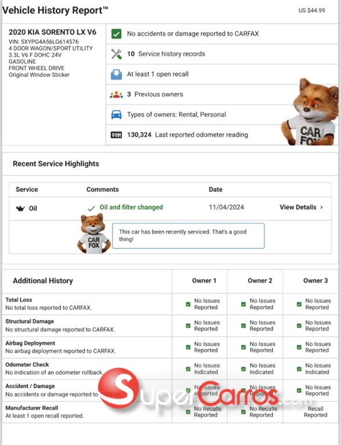Click the green no-accidents checkmark icon
The height and width of the screenshot is (445, 341).
pyautogui.click(x=116, y=34)
